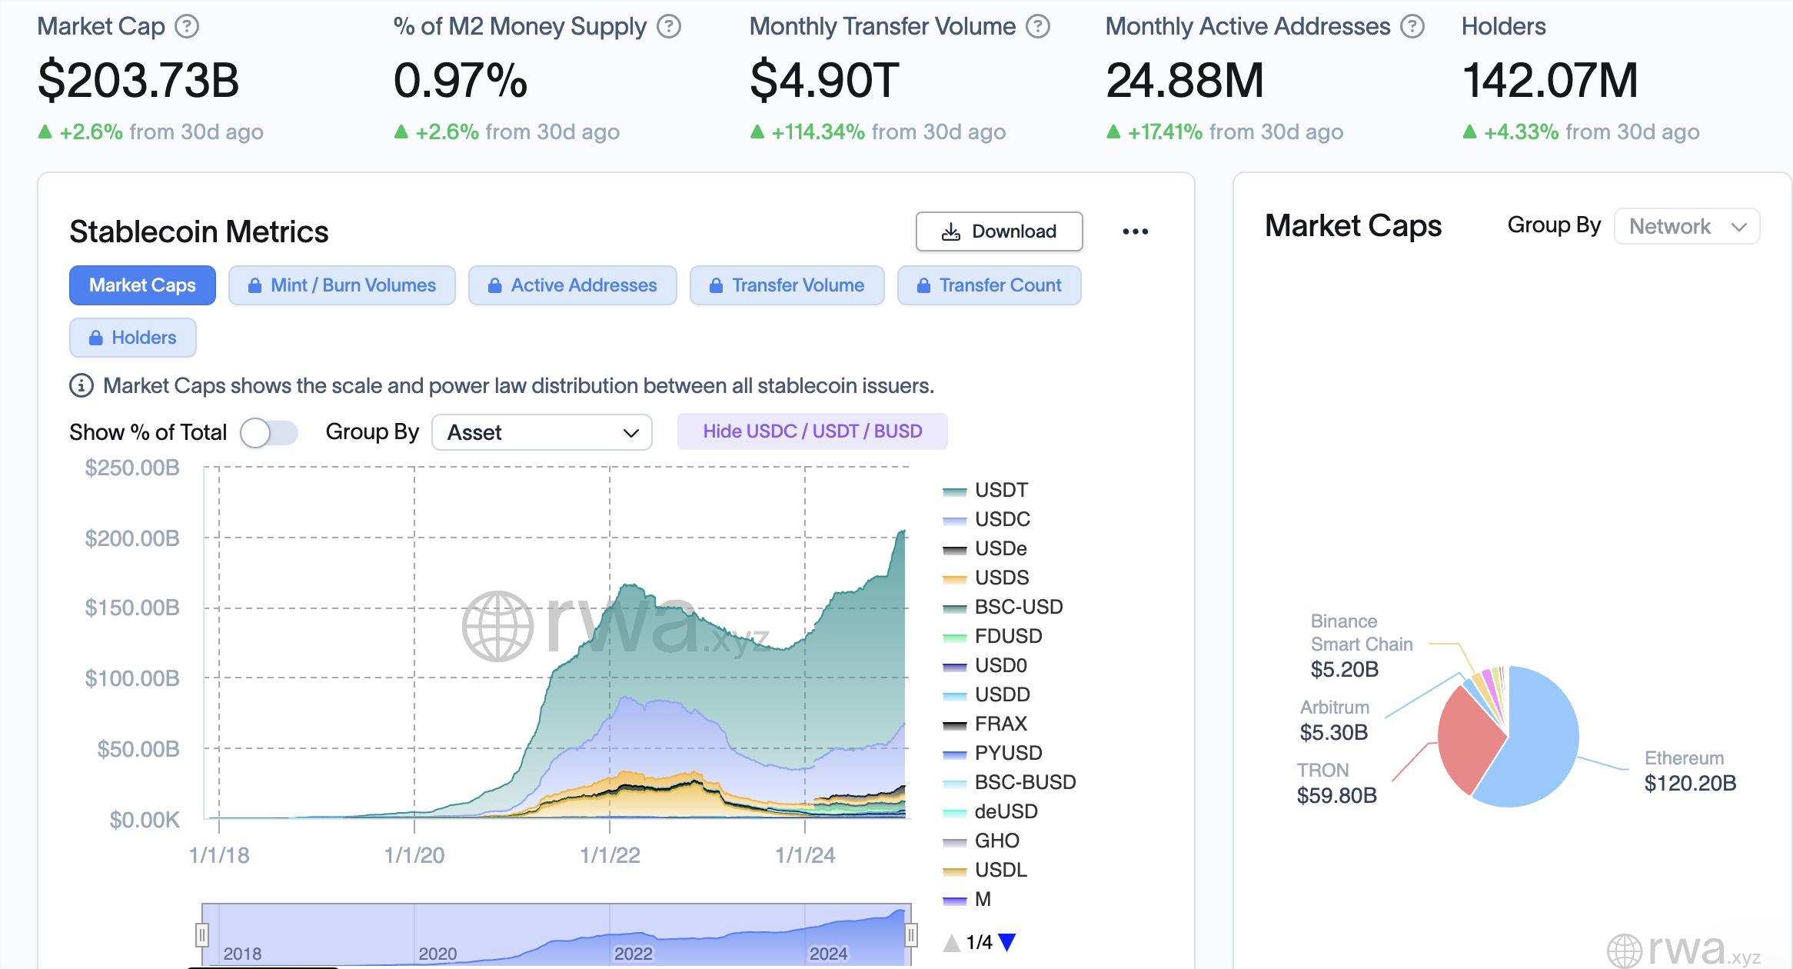This screenshot has height=969, width=1793.
Task: Open Group By Asset dropdown
Action: click(x=539, y=433)
